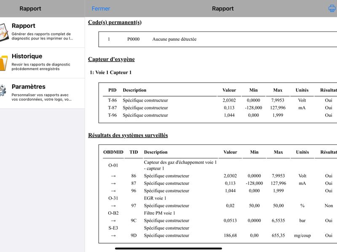
Task: Close the report with Fermer
Action: point(101,8)
